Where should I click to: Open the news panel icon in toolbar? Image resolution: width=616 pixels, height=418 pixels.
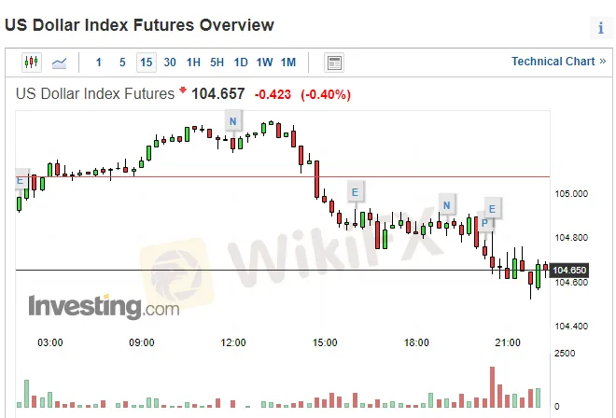335,63
